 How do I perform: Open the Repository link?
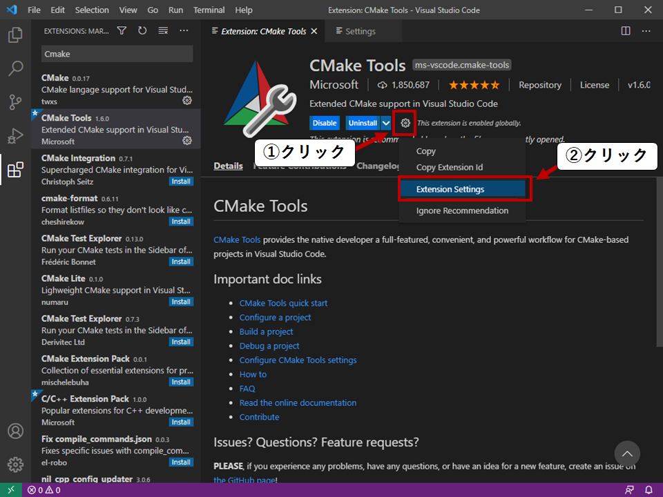click(540, 85)
